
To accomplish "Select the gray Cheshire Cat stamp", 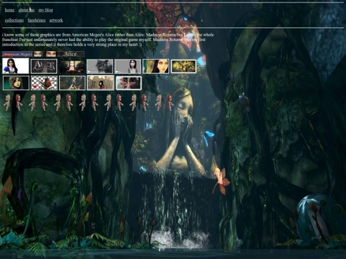I will click(100, 67).
